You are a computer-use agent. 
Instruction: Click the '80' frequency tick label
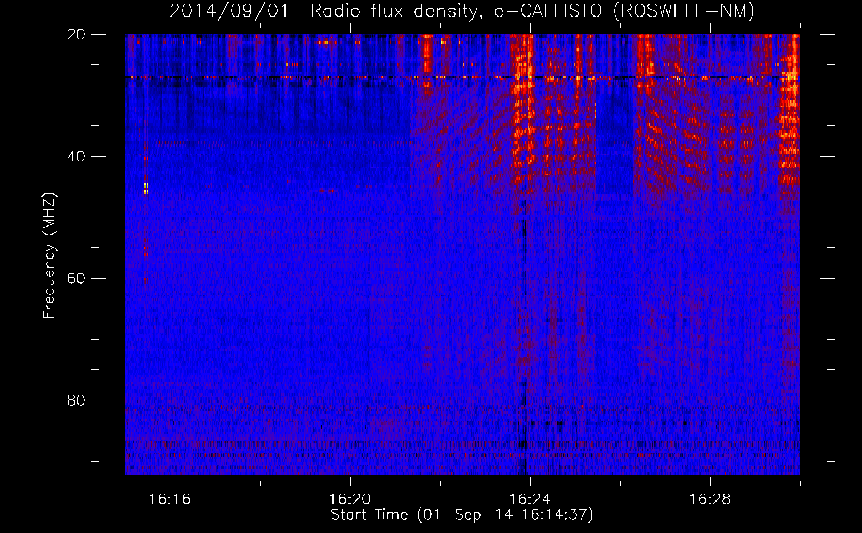coord(76,400)
